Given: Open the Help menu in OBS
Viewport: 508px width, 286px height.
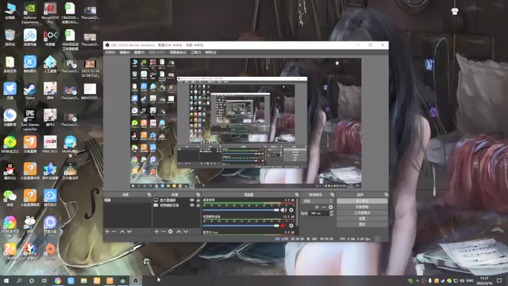Looking at the screenshot, I should (x=211, y=53).
